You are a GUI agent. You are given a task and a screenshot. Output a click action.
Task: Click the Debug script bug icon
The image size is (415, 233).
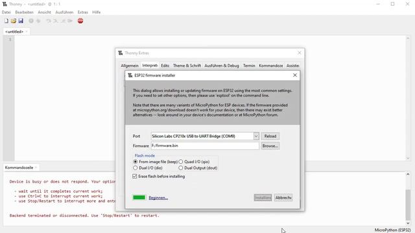click(x=38, y=21)
